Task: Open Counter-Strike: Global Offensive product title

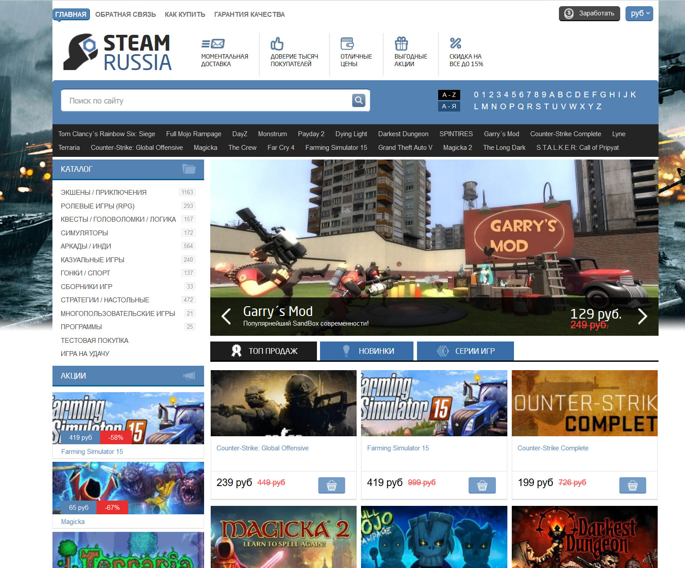Action: click(x=262, y=448)
